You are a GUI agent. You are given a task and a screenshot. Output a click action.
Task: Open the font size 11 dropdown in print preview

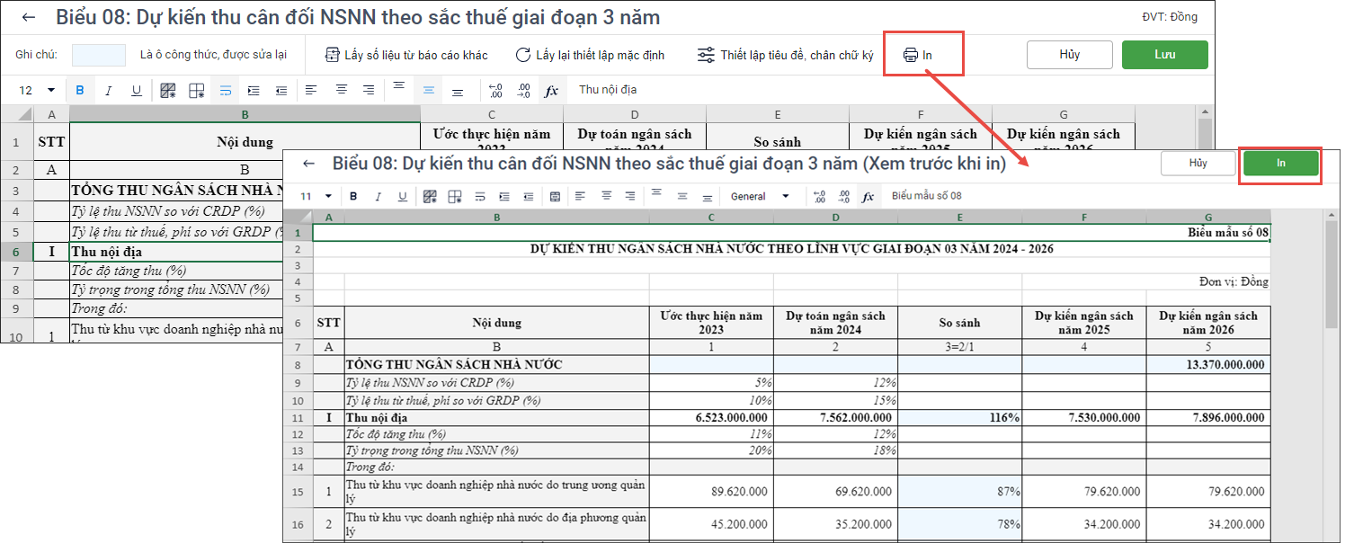[x=328, y=196]
